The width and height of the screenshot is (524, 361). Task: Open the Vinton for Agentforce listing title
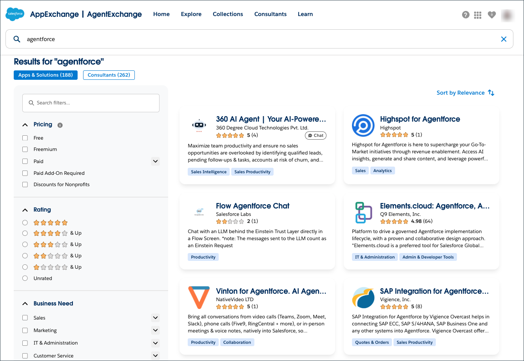tap(271, 291)
